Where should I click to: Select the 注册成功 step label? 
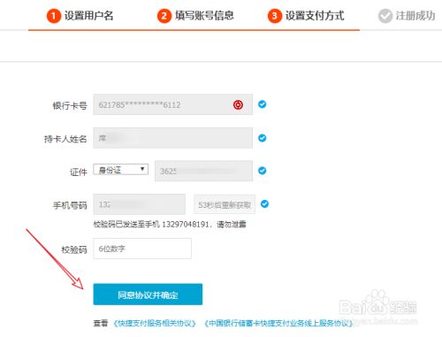click(415, 16)
